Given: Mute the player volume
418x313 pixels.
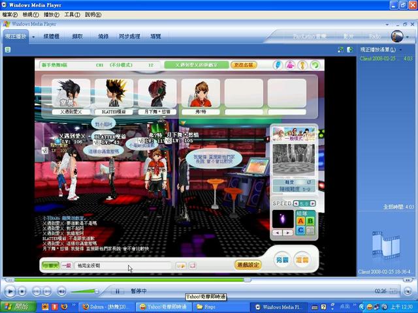Looking at the screenshot, I should coord(61,291).
